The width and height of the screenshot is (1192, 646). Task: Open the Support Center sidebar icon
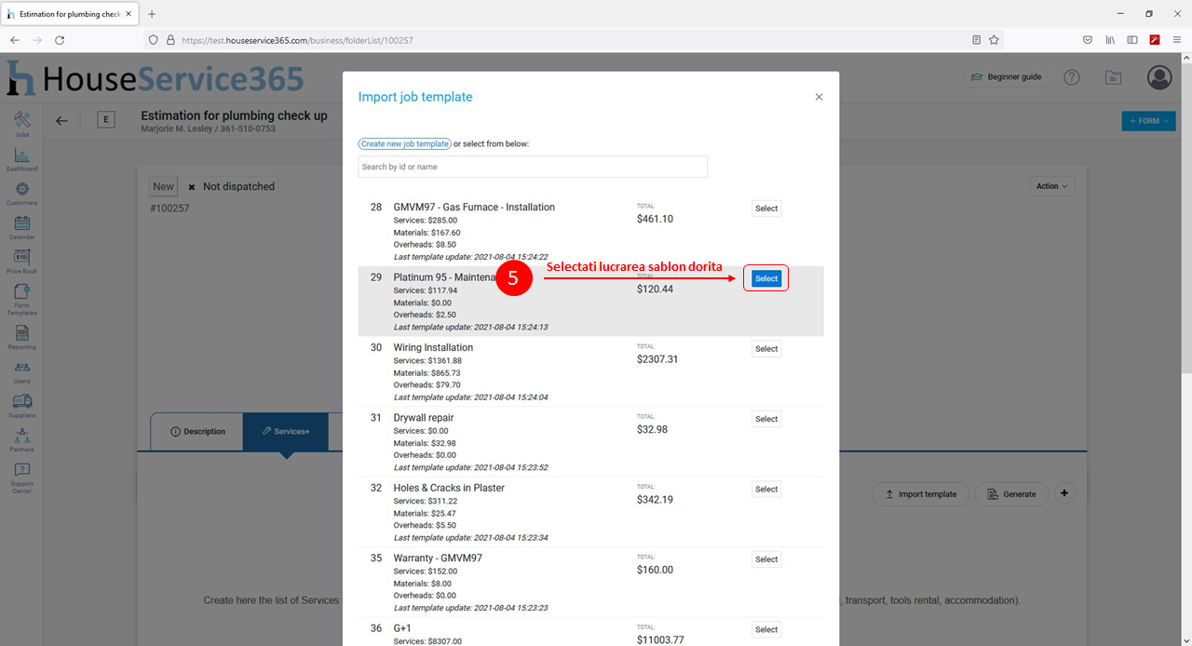[x=22, y=478]
